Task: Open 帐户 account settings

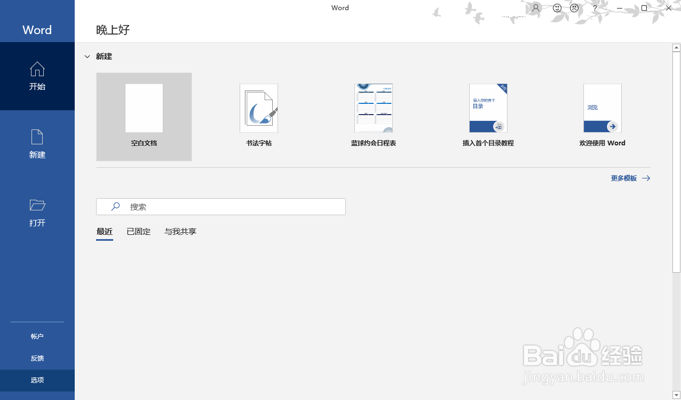Action: coord(37,337)
